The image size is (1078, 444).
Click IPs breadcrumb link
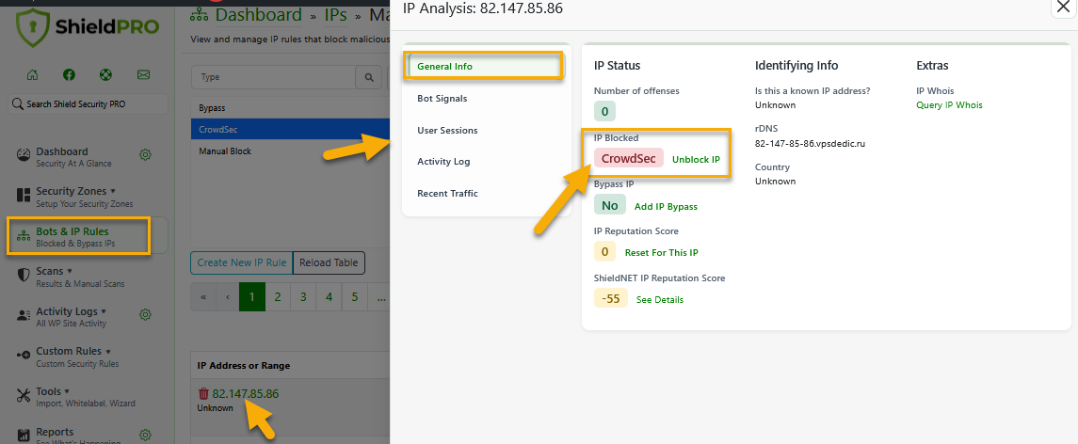coord(335,14)
